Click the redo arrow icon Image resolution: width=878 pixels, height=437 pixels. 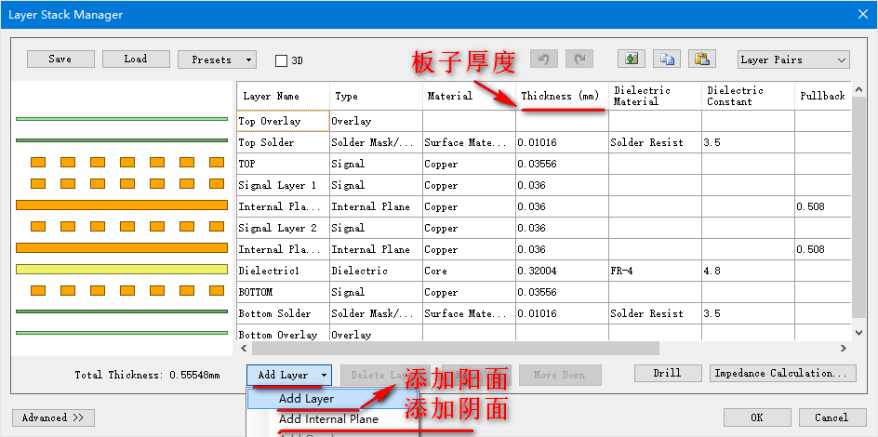click(581, 60)
